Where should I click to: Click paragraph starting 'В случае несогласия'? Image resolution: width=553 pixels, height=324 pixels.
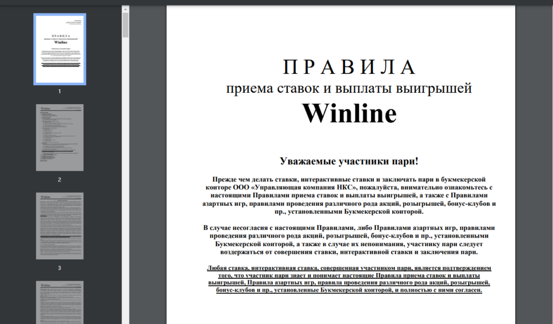coord(349,240)
